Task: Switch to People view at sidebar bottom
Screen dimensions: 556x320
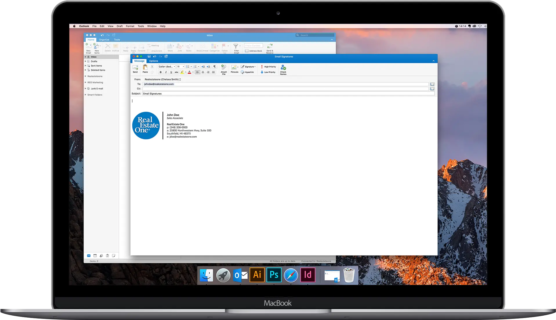Action: coord(101,256)
